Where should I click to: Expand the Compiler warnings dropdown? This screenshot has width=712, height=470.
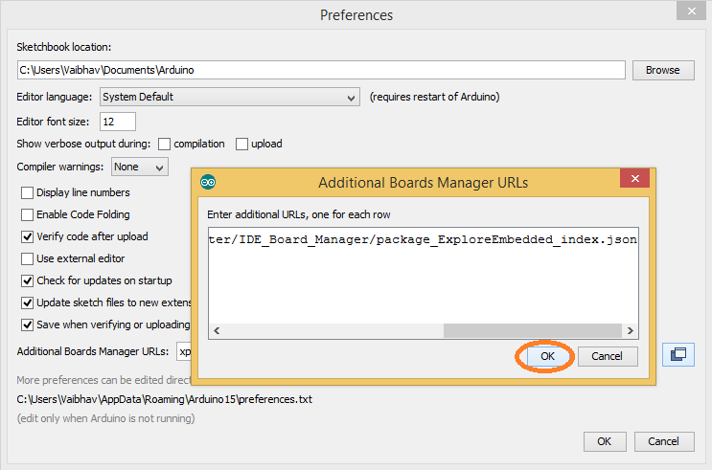tap(140, 167)
